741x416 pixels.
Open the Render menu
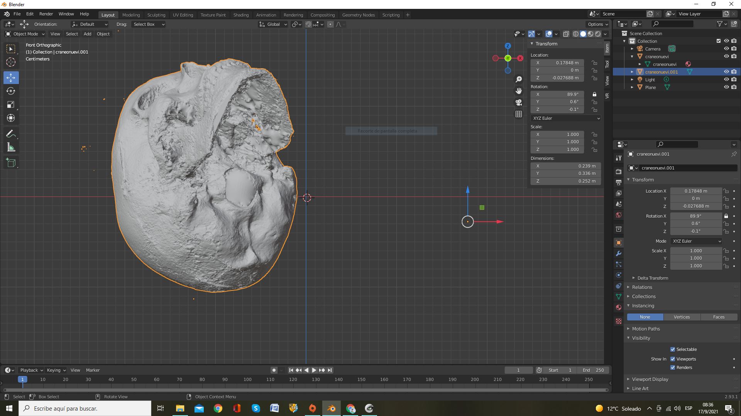(46, 14)
